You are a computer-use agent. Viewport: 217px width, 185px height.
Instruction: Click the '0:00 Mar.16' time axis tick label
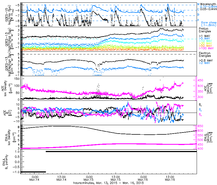click(x=143, y=178)
